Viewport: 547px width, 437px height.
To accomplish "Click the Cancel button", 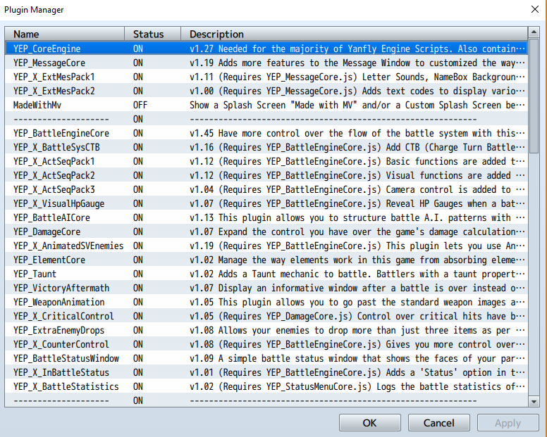I will [x=439, y=423].
